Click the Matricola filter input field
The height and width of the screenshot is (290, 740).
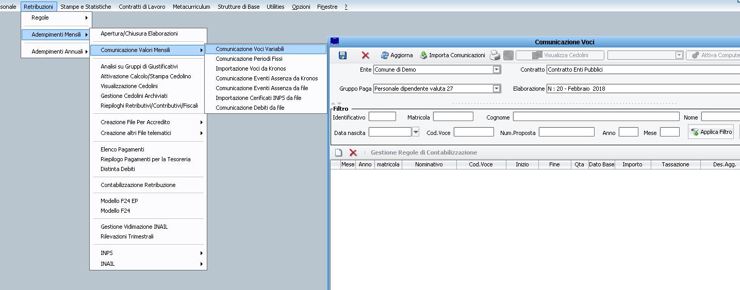point(453,117)
